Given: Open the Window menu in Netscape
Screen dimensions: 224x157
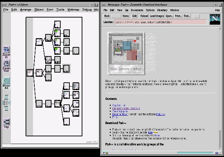Looking at the screenshot, I should [x=175, y=10].
